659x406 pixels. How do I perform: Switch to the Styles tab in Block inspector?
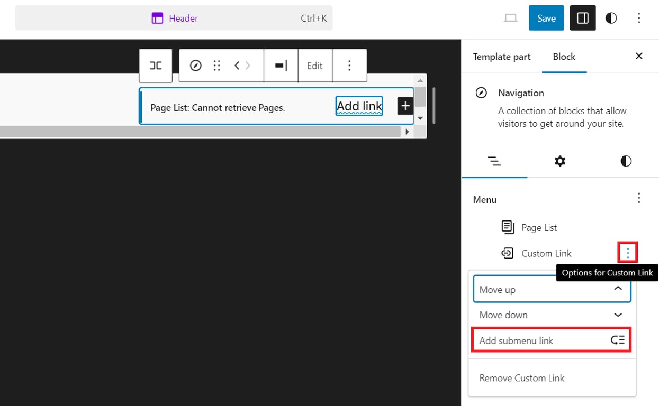tap(626, 161)
